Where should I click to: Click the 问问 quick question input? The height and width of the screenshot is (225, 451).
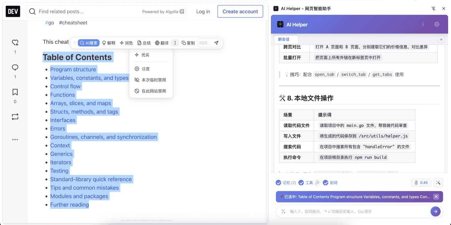click(205, 43)
